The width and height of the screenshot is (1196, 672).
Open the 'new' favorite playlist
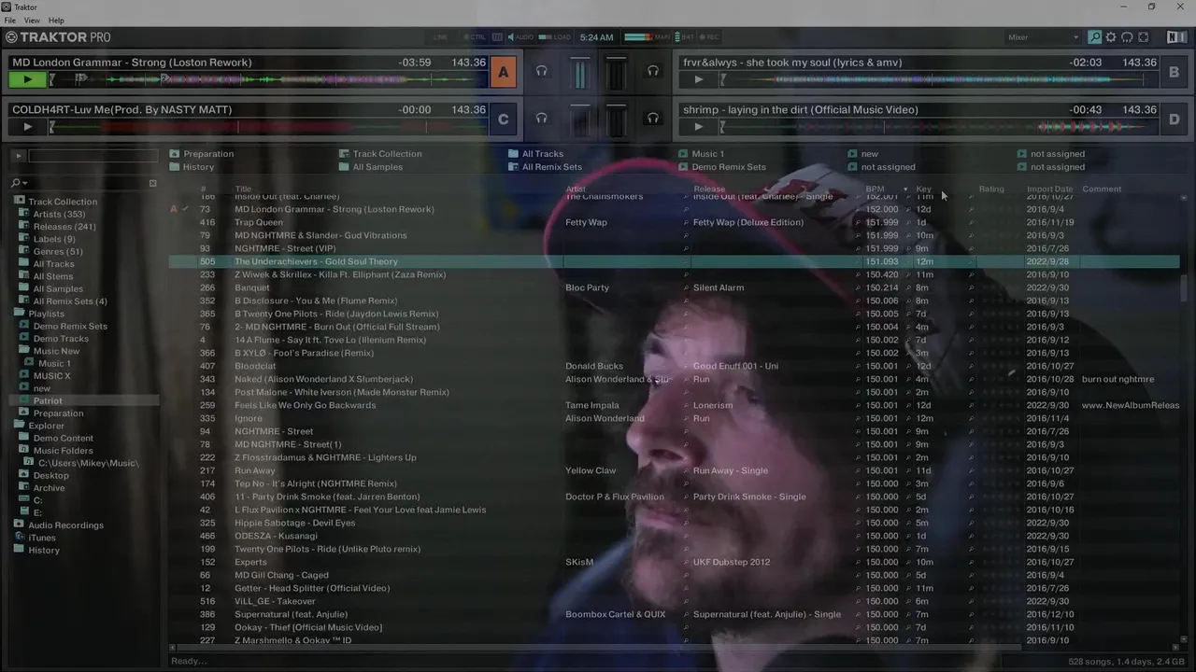tap(863, 154)
